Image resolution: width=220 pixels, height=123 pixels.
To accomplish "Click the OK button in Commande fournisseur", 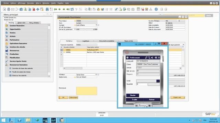I will tap(63, 97).
